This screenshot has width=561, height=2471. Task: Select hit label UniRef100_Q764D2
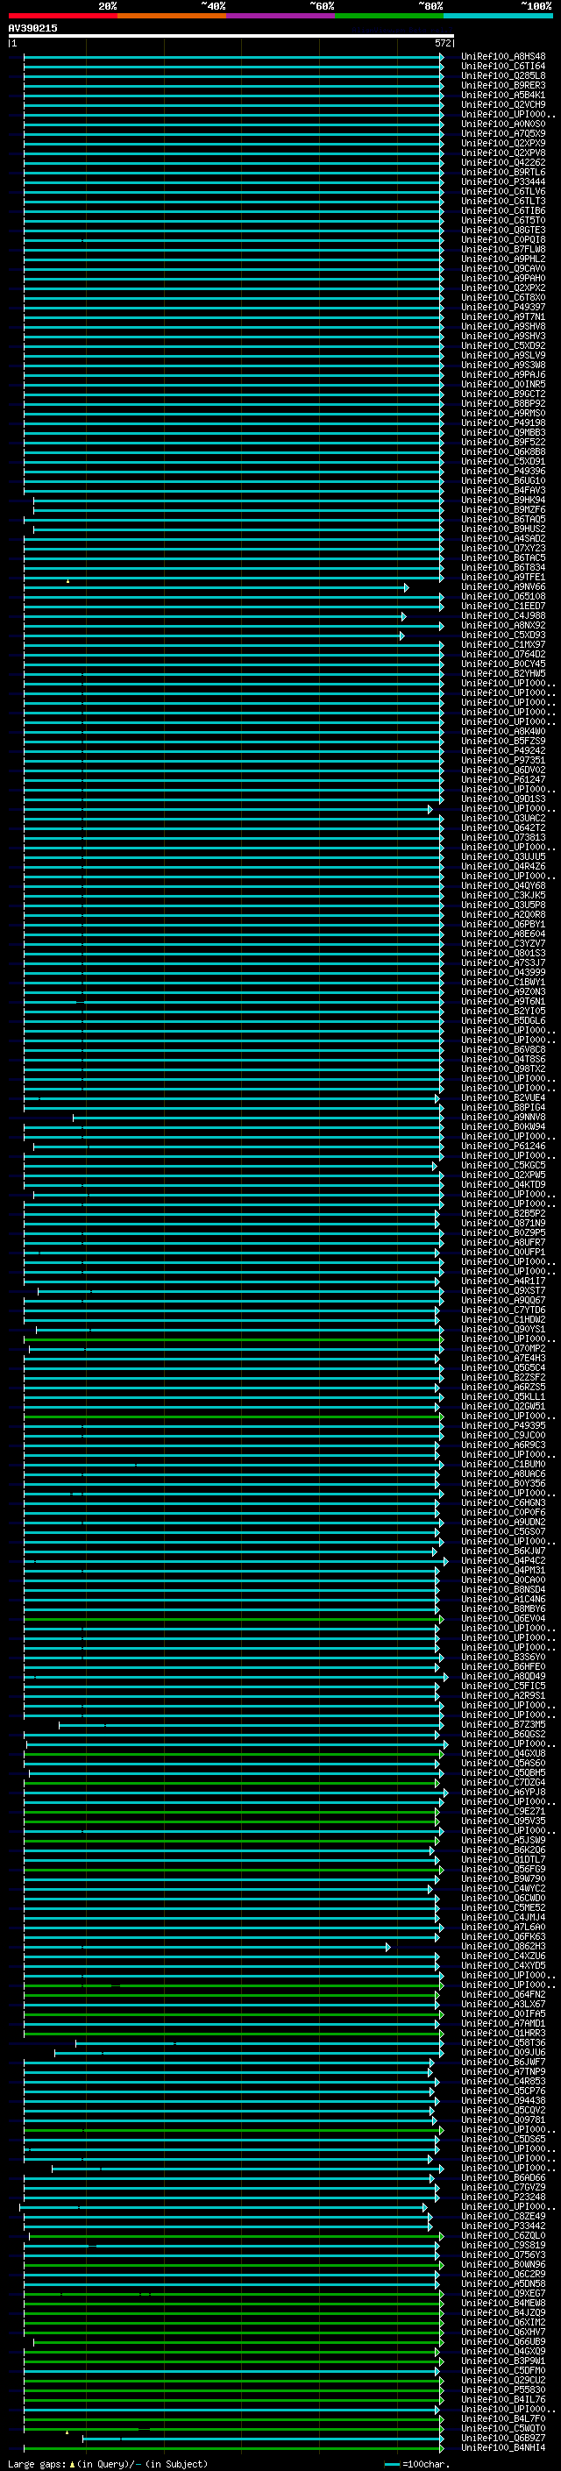[x=503, y=654]
